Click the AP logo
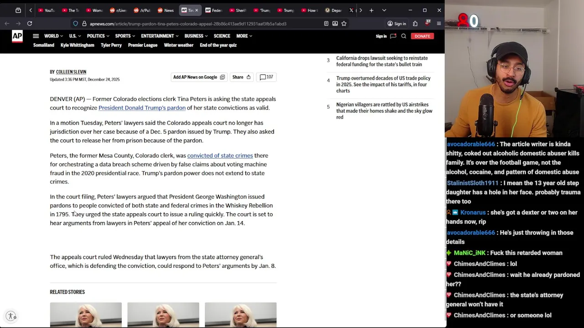The width and height of the screenshot is (584, 328). [17, 37]
